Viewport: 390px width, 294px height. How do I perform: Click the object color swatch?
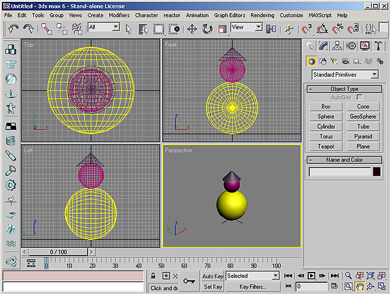point(376,172)
